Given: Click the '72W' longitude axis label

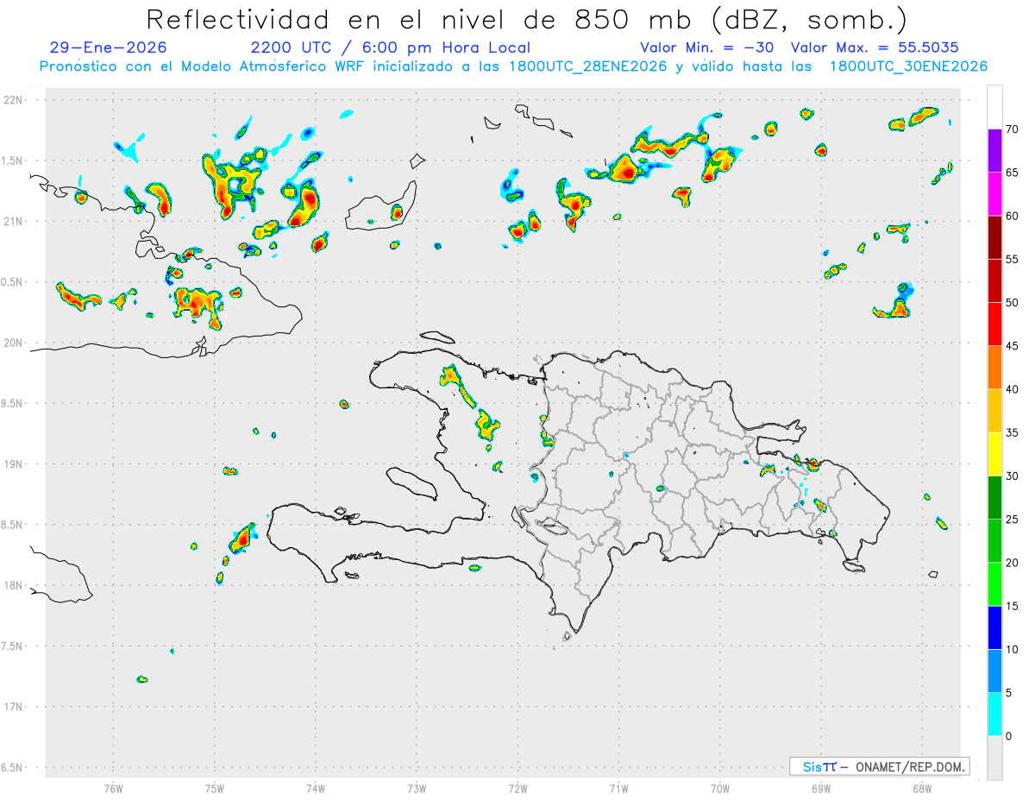Looking at the screenshot, I should [x=517, y=788].
